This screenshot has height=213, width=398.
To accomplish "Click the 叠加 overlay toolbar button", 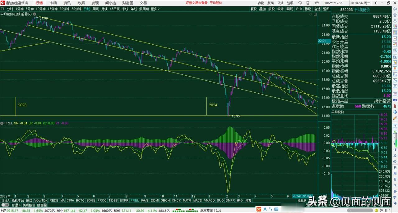I will coord(263,9).
